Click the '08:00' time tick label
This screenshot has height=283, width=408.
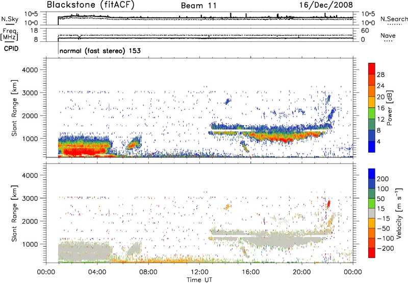click(x=148, y=272)
